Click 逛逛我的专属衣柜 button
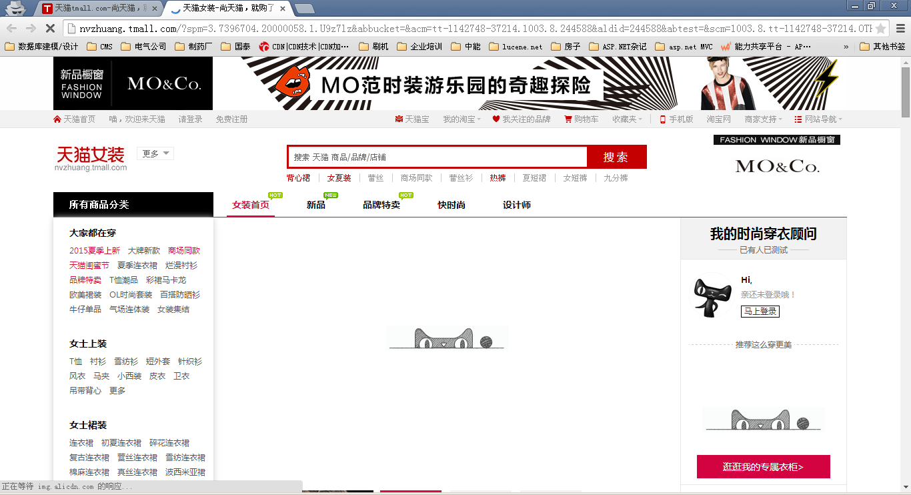This screenshot has width=911, height=495. (764, 467)
